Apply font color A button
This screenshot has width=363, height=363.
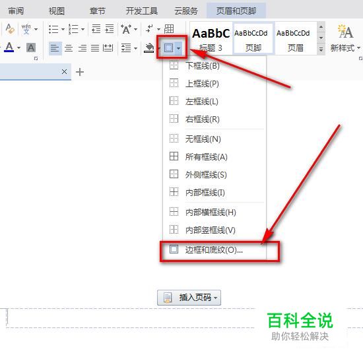[9, 48]
